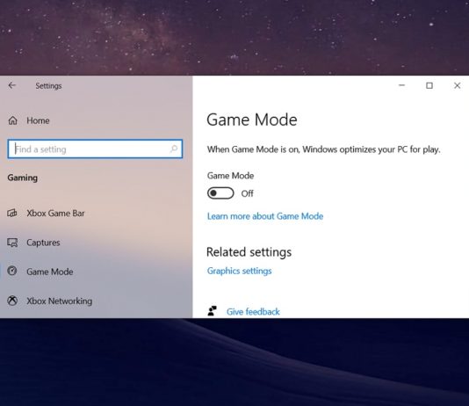Open the Home settings page
The image size is (469, 406).
coord(38,120)
